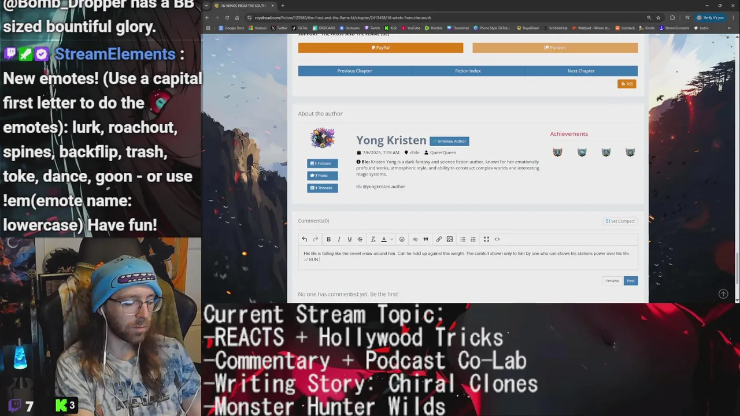The image size is (740, 416).
Task: Bookmark this page with star icon
Action: tap(658, 17)
